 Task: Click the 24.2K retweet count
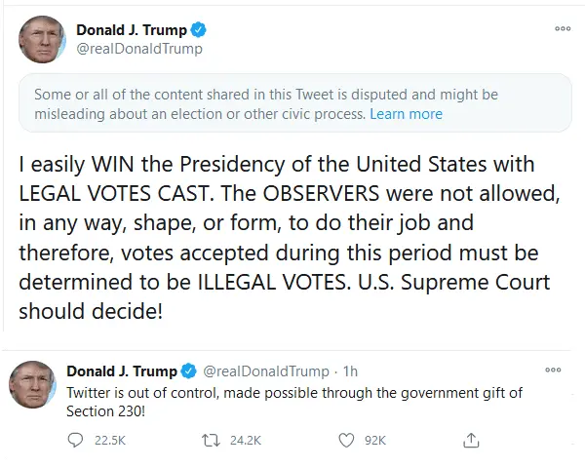[244, 441]
